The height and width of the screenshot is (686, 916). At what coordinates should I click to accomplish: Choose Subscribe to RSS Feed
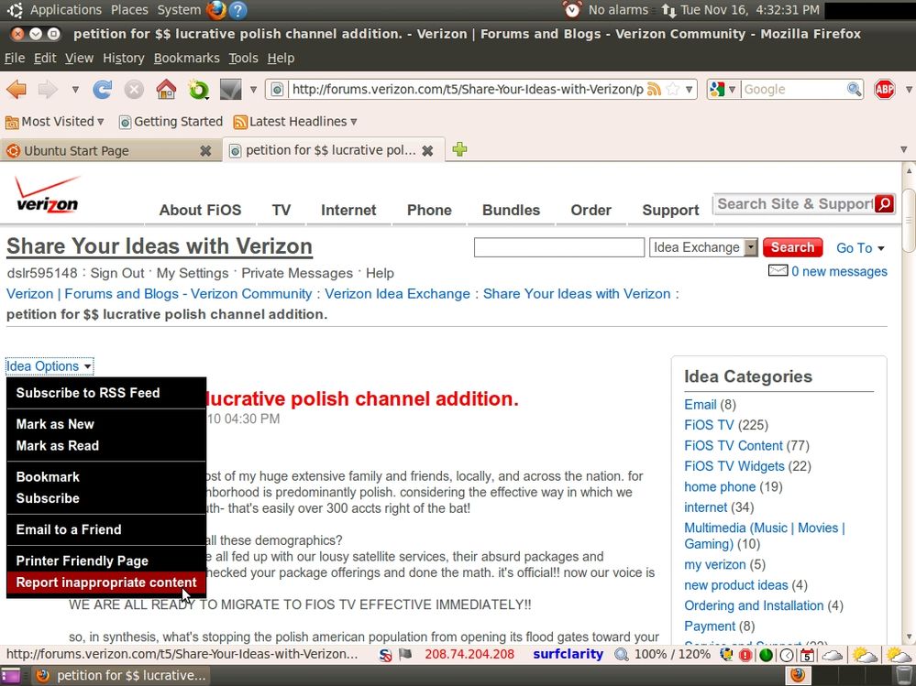click(x=88, y=393)
